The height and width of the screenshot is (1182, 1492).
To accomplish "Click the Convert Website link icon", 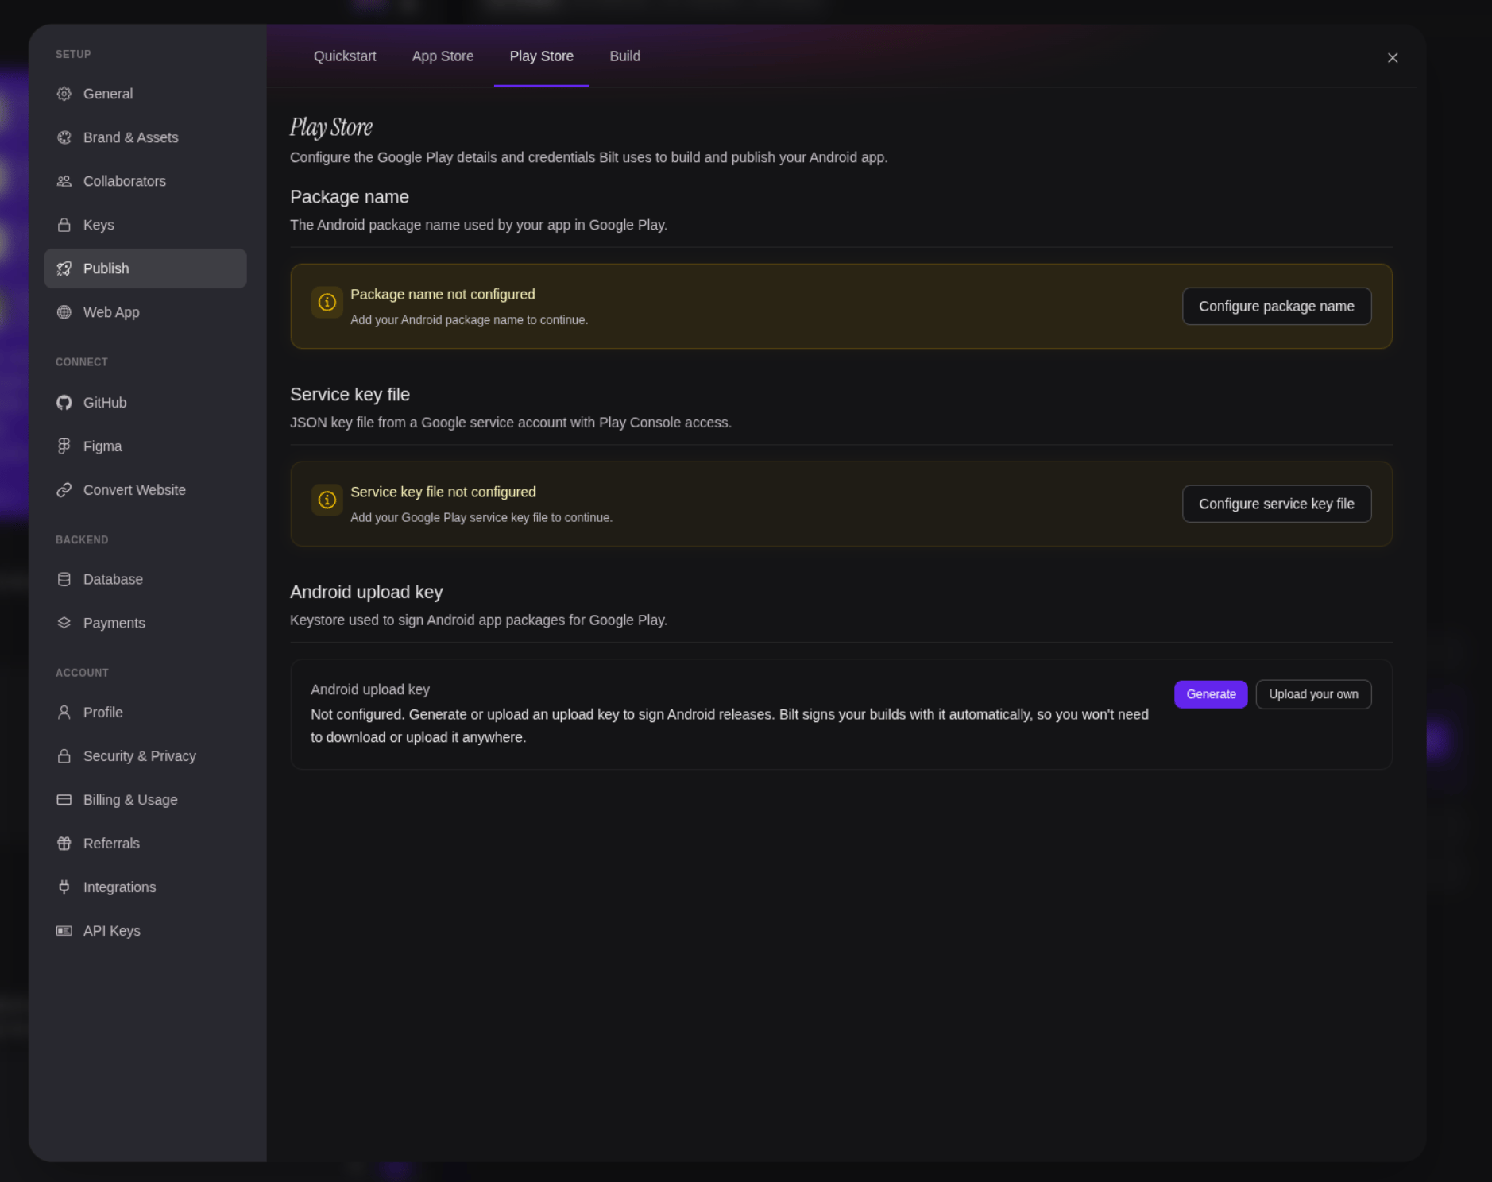I will pyautogui.click(x=64, y=490).
